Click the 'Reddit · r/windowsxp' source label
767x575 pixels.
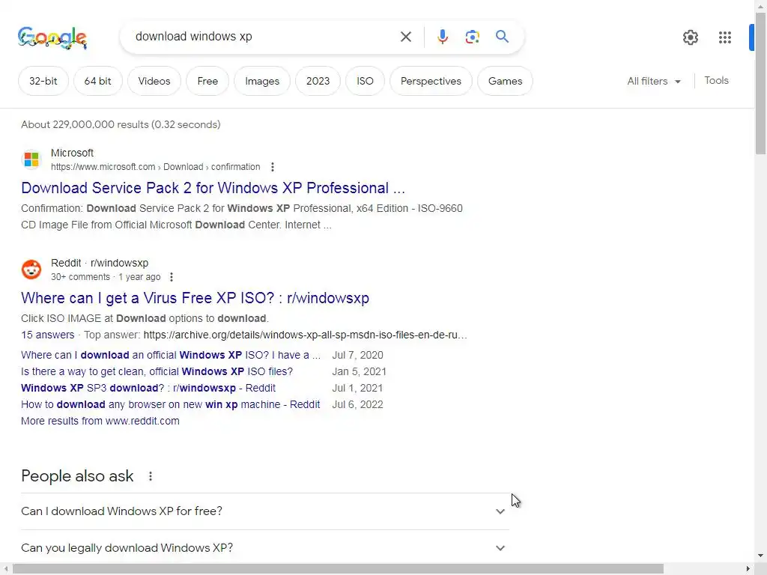[x=100, y=263]
